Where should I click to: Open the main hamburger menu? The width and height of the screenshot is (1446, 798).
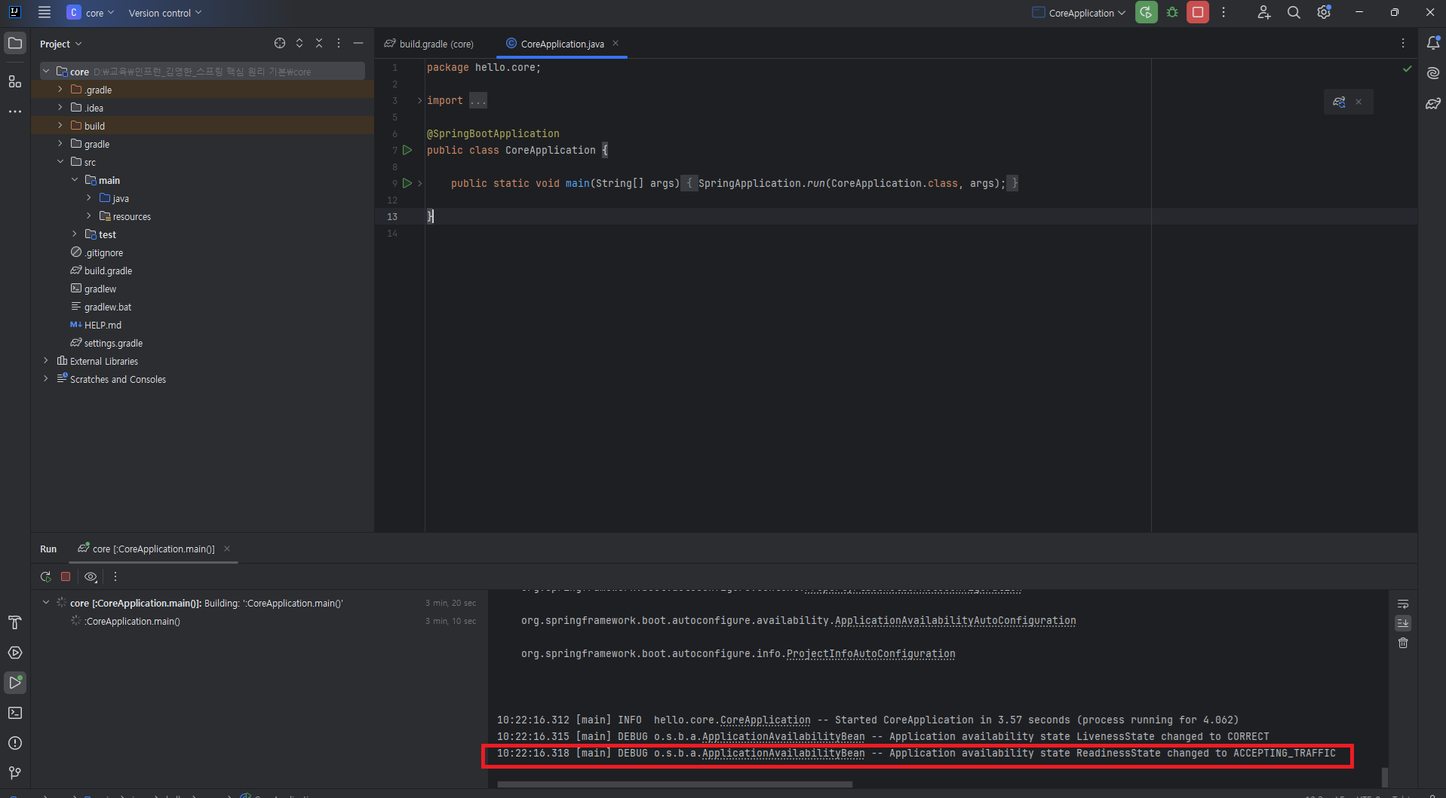45,12
